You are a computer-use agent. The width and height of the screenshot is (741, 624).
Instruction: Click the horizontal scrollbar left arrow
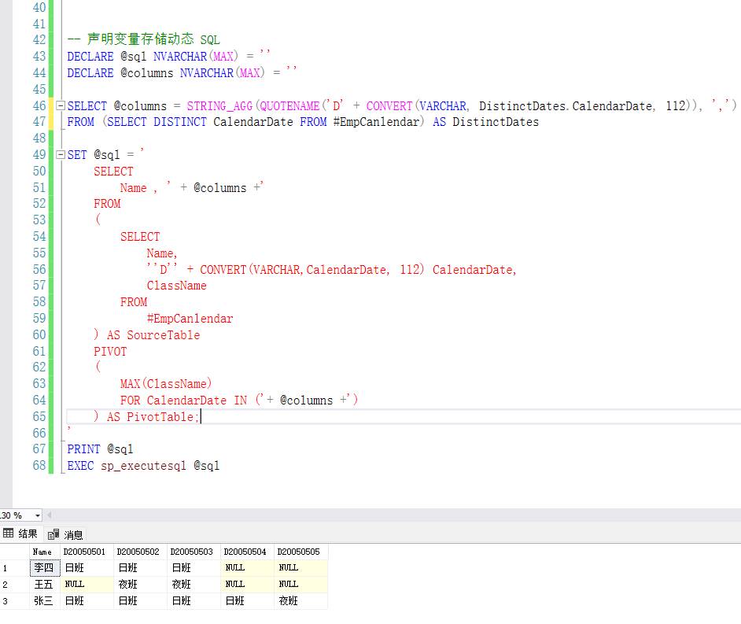coord(49,515)
